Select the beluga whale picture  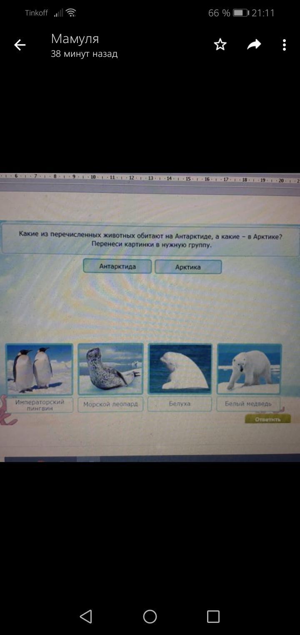point(180,369)
